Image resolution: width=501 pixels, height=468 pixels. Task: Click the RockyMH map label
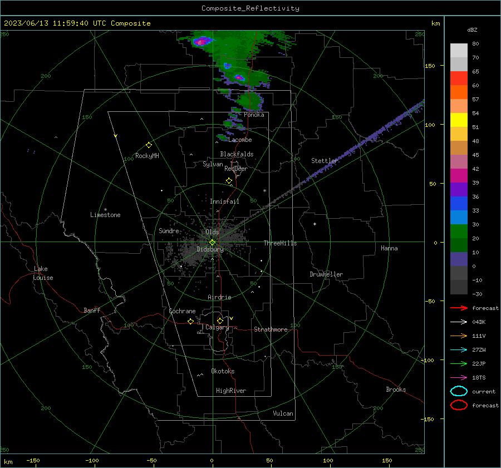pyautogui.click(x=147, y=156)
